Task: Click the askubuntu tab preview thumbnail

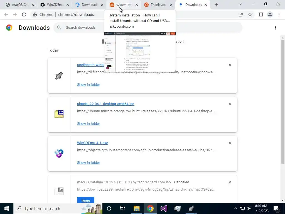Action: point(140,52)
